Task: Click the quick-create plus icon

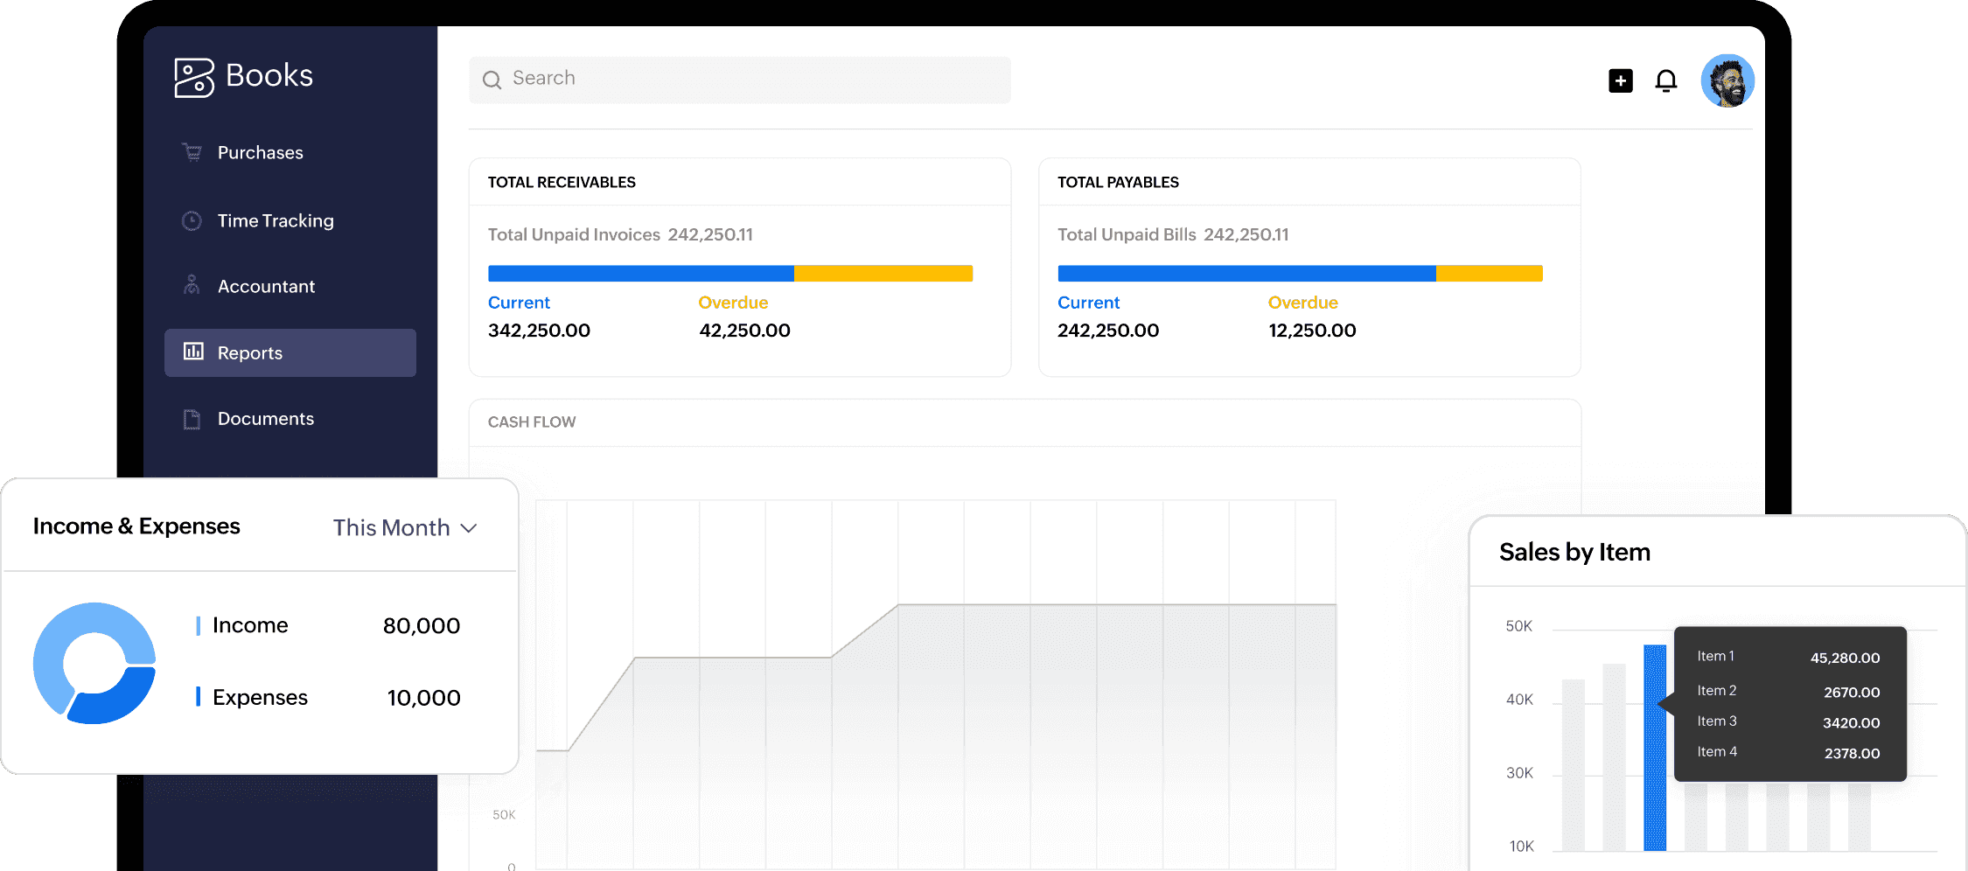Action: tap(1620, 80)
